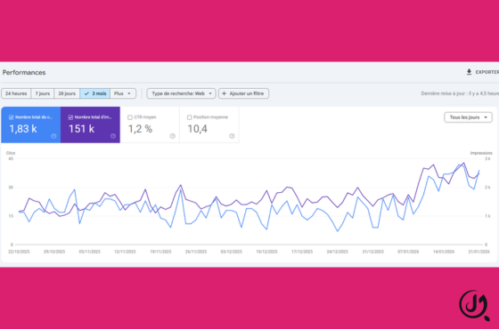Open the Type de recherche: Web dropdown
Screen dimensions: 499x329
pyautogui.click(x=181, y=93)
